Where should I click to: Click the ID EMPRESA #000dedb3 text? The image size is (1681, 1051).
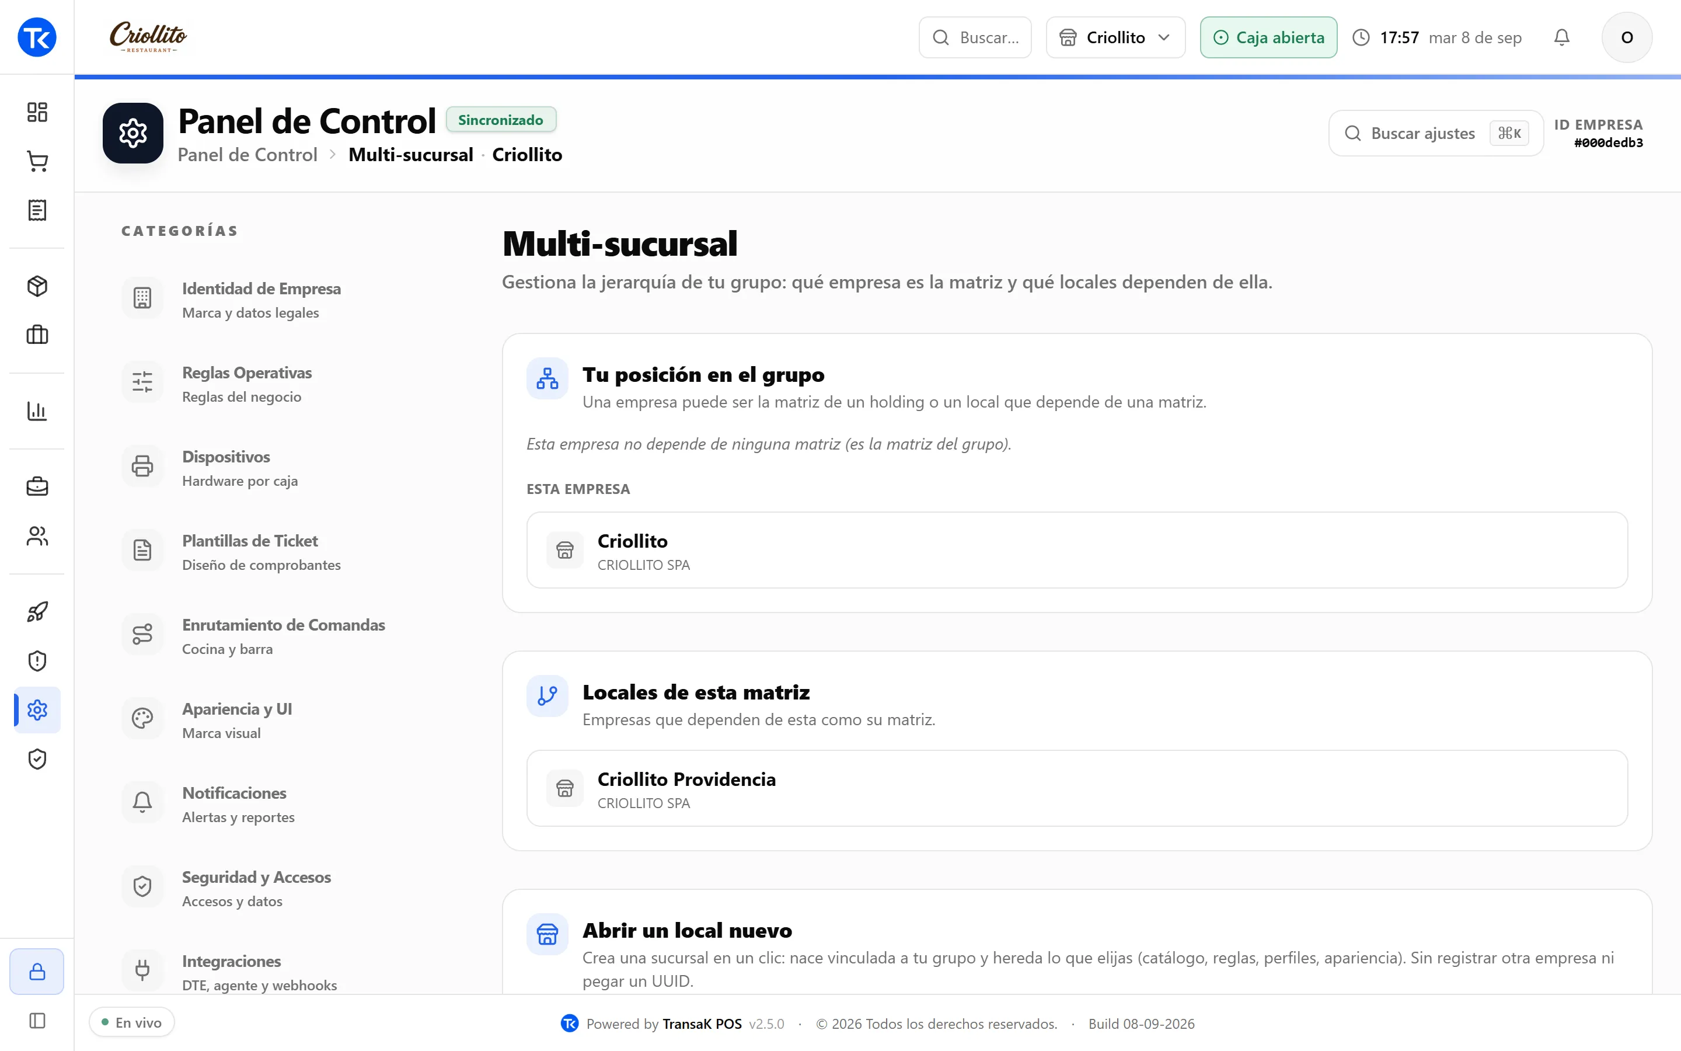1598,133
